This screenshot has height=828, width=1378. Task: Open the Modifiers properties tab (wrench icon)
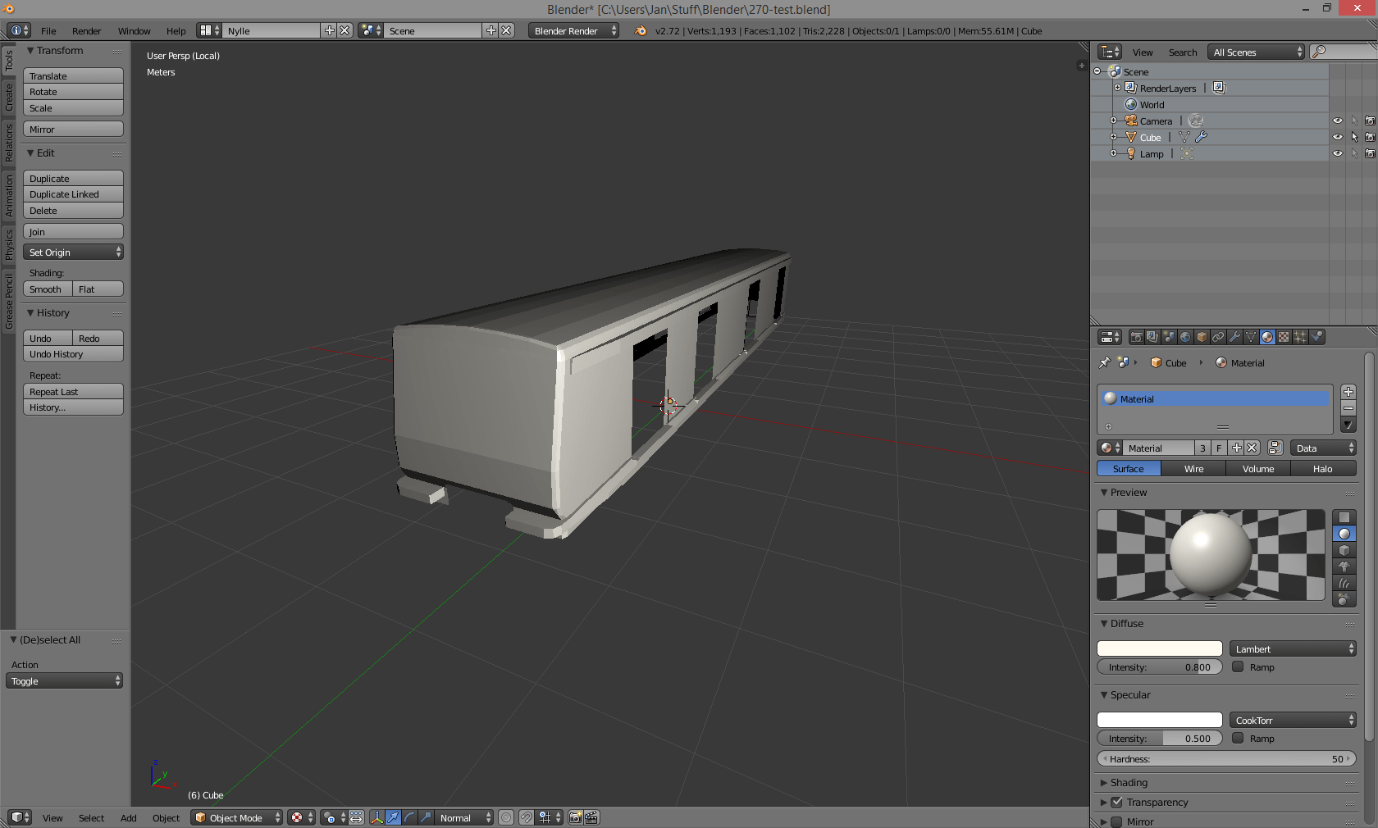pyautogui.click(x=1234, y=337)
